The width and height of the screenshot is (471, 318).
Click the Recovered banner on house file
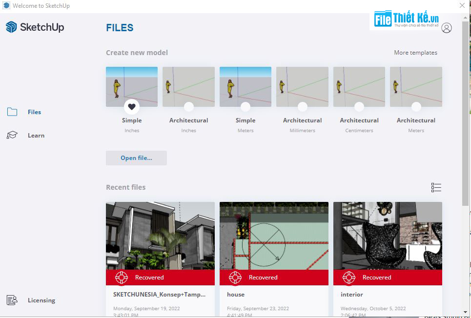pyautogui.click(x=274, y=278)
